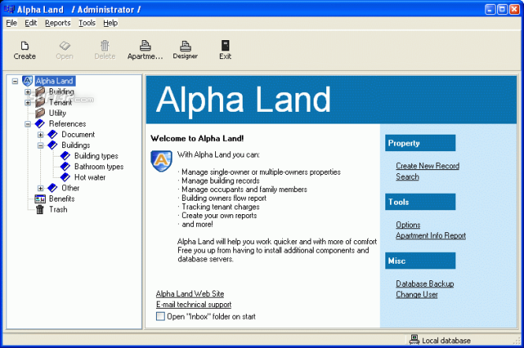Expand the Document tree node
524x348 pixels.
[40, 135]
